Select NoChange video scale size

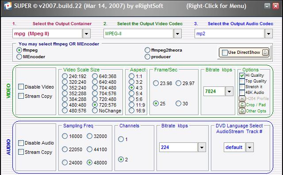click(x=95, y=111)
